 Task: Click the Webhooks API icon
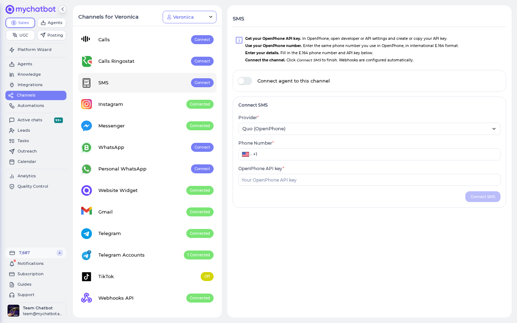pyautogui.click(x=87, y=298)
